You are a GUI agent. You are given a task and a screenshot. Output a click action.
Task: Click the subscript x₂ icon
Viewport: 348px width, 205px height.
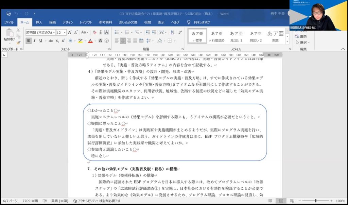coord(57,41)
